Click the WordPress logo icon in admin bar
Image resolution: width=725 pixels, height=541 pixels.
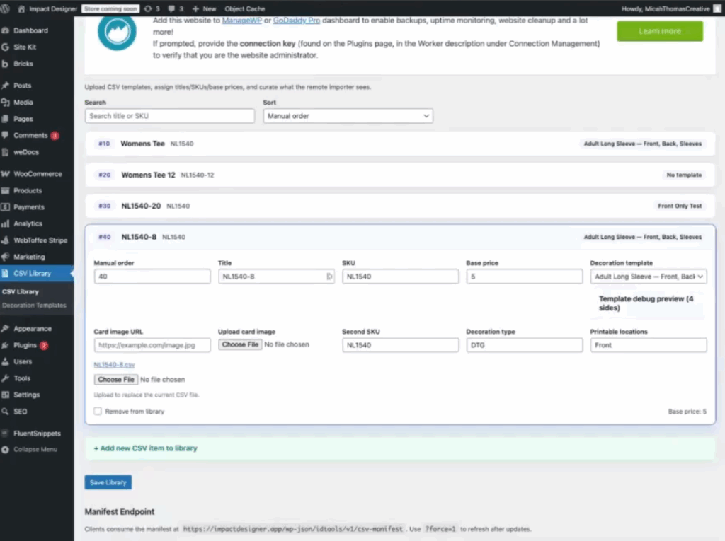pyautogui.click(x=7, y=8)
